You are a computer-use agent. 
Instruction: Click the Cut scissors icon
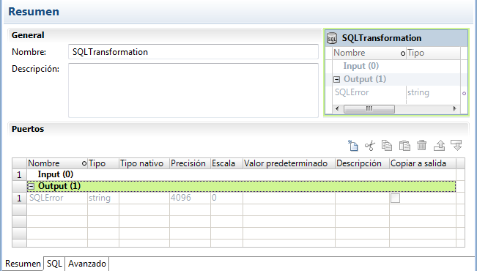[x=369, y=146]
